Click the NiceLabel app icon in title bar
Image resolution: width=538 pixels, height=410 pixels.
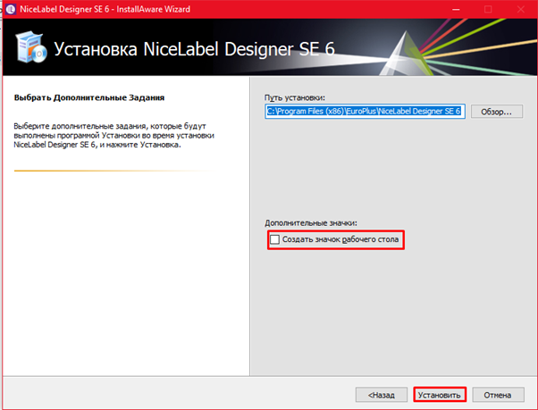(x=11, y=9)
